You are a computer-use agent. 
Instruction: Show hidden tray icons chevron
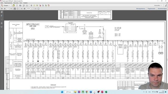click(144, 92)
